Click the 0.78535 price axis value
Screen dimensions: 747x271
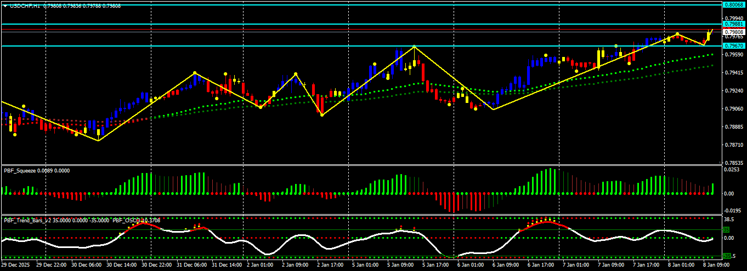tap(734, 163)
